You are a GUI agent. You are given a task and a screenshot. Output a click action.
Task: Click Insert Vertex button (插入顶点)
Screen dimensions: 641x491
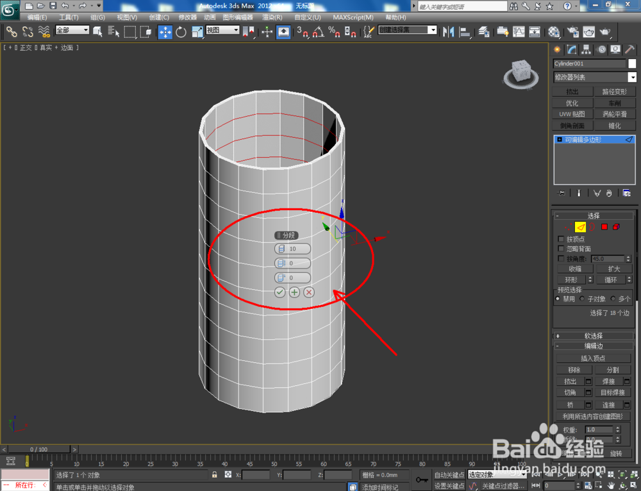click(593, 358)
